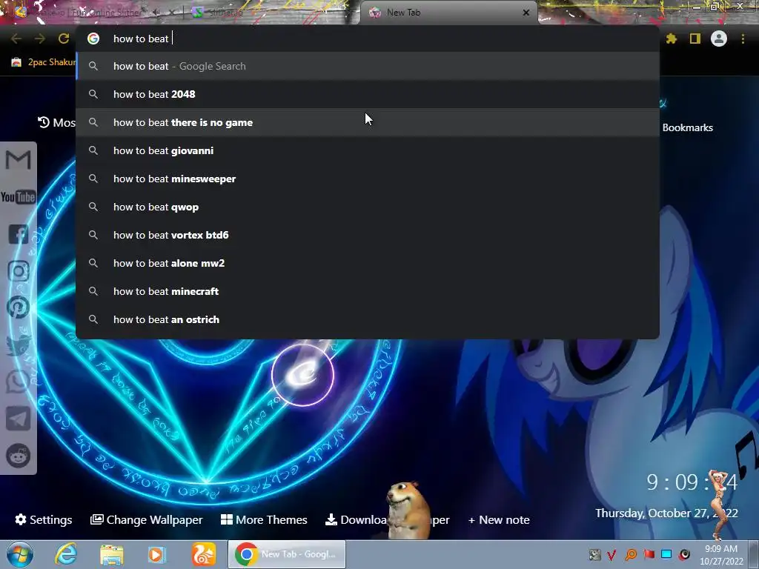The height and width of the screenshot is (569, 759).
Task: Toggle the Chrome side panel icon
Action: coord(695,39)
